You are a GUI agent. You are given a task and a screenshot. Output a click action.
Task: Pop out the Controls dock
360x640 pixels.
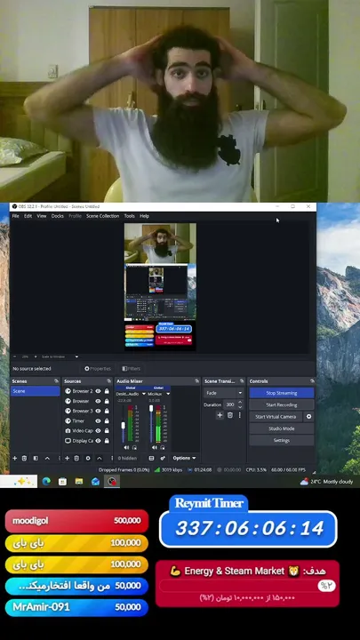312,380
